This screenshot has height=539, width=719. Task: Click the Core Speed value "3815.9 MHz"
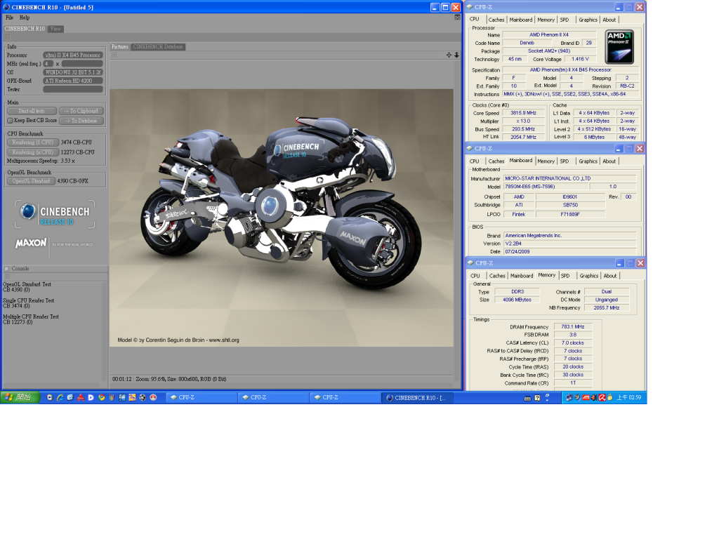[523, 113]
